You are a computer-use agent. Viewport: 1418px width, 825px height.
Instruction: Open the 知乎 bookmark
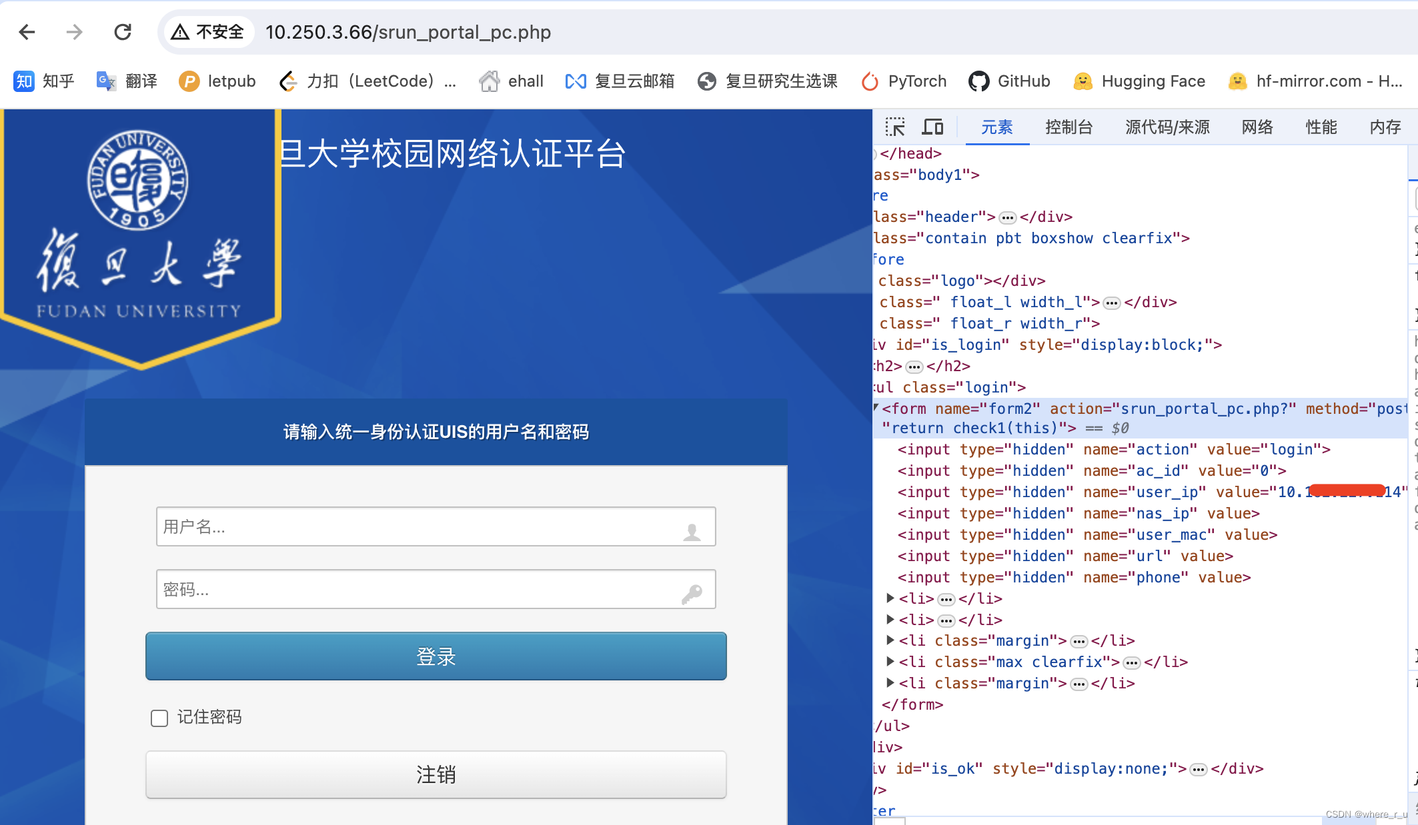tap(44, 81)
